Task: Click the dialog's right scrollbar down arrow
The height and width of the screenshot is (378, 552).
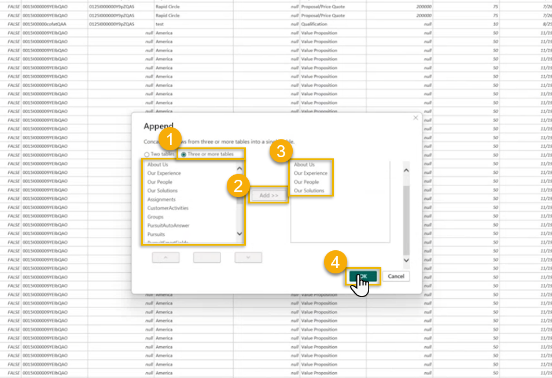Action: pos(406,260)
